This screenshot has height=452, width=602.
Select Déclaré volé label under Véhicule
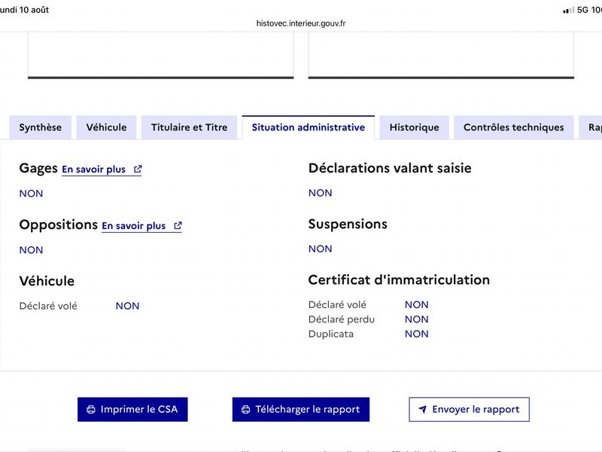[48, 306]
